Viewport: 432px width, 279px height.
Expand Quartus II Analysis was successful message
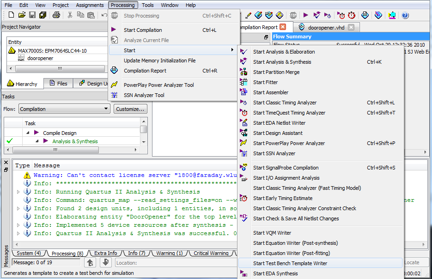(18, 233)
